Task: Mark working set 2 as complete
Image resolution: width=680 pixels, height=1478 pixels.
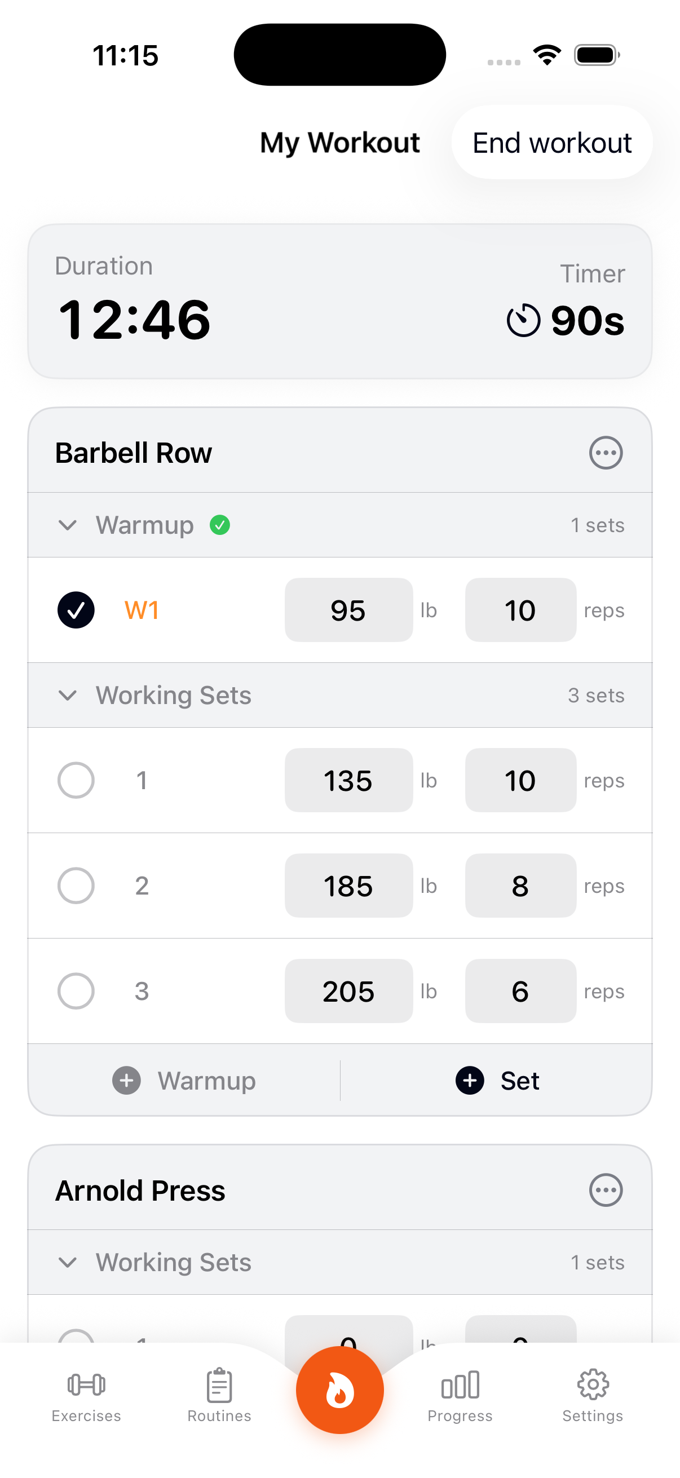Action: point(76,886)
